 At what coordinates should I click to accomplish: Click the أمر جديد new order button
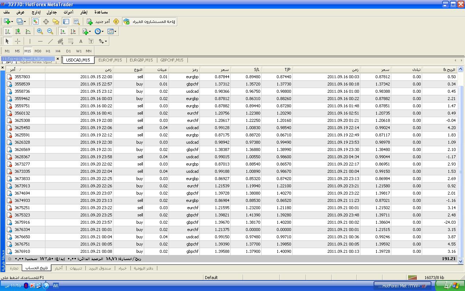click(x=98, y=22)
